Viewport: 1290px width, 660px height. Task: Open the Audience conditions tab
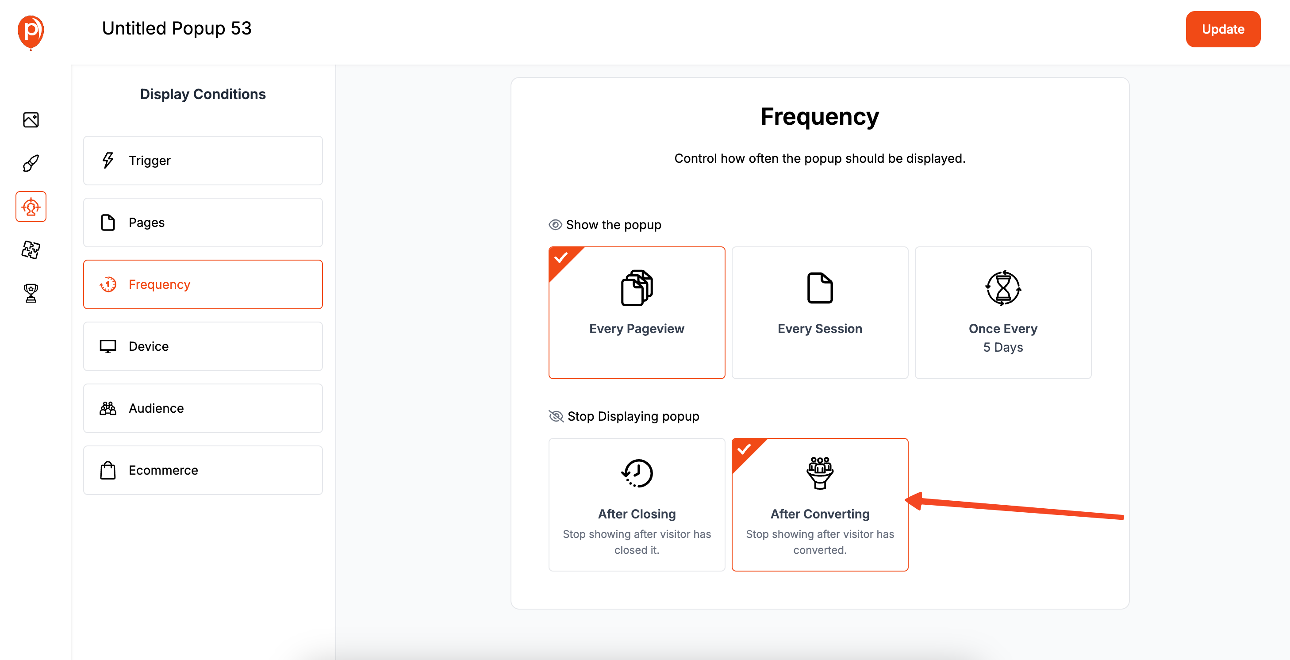click(203, 408)
